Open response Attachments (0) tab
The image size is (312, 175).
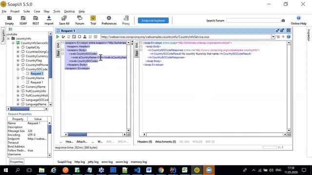coord(166,141)
